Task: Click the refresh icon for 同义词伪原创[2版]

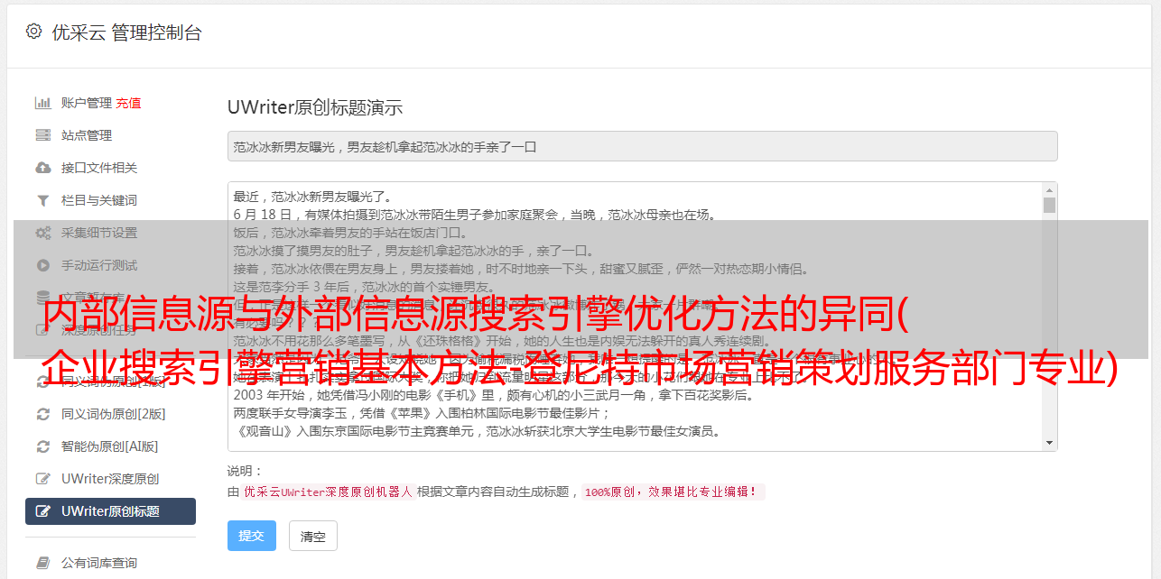Action: pos(42,414)
